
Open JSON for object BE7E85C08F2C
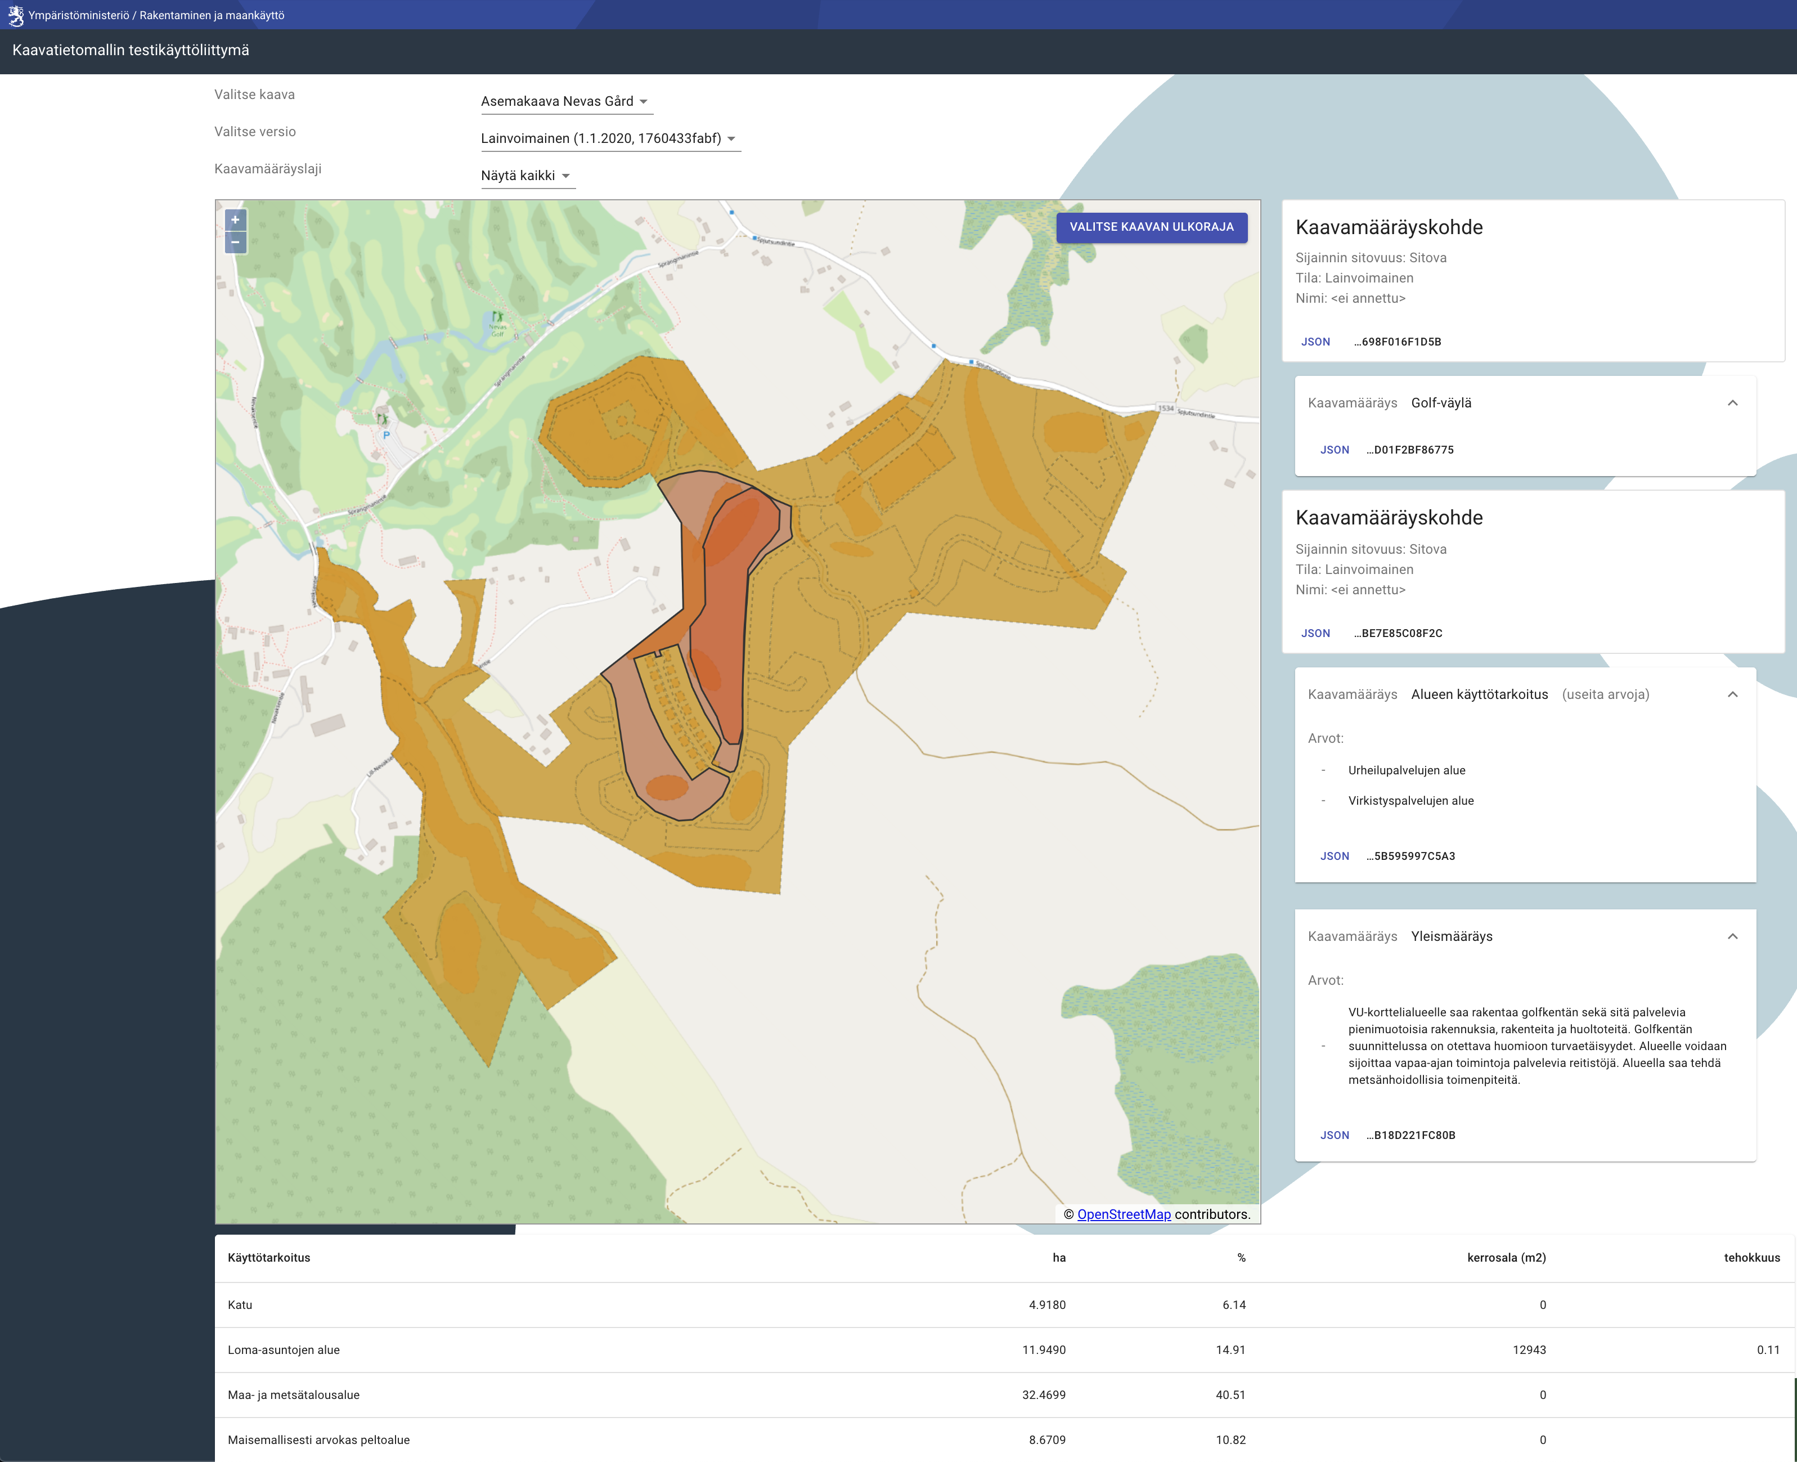pyautogui.click(x=1315, y=633)
